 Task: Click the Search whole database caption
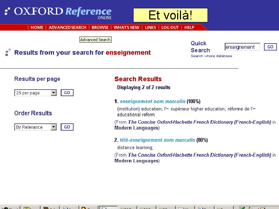211,56
